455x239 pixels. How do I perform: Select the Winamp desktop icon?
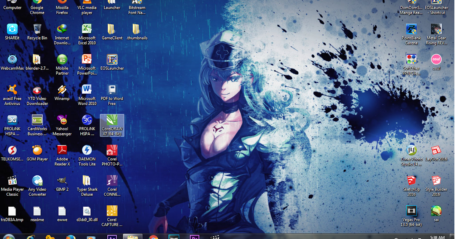pos(62,93)
